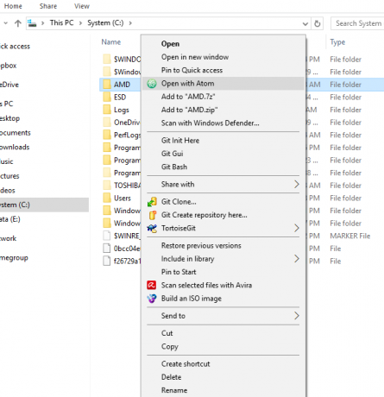Select the ESD folder icon
384x397 pixels.
pos(107,98)
